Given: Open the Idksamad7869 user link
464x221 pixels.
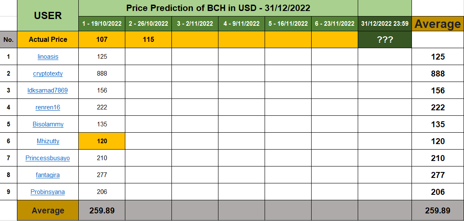Looking at the screenshot, I should click(x=48, y=90).
